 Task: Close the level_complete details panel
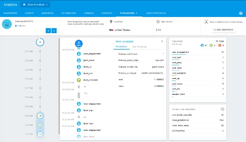point(162,41)
